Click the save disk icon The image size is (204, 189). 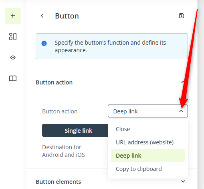[182, 16]
